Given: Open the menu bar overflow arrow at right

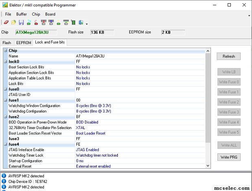Looking at the screenshot, I should tap(249, 15).
